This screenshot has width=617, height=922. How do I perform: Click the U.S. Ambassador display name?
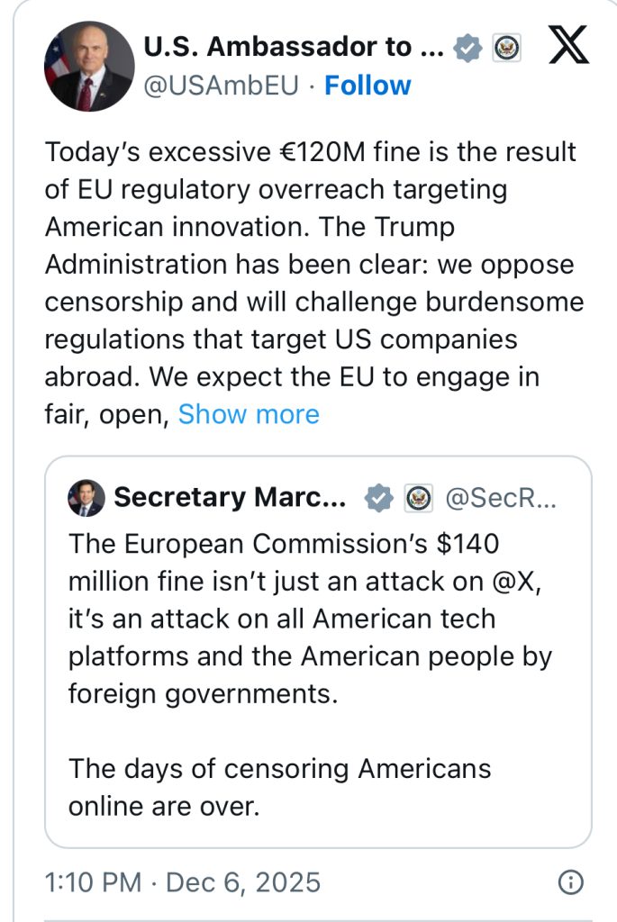293,47
